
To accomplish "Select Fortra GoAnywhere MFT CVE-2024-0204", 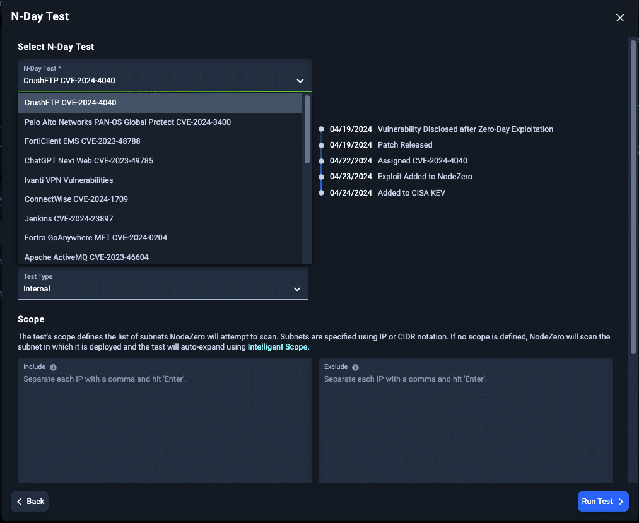I will point(160,238).
